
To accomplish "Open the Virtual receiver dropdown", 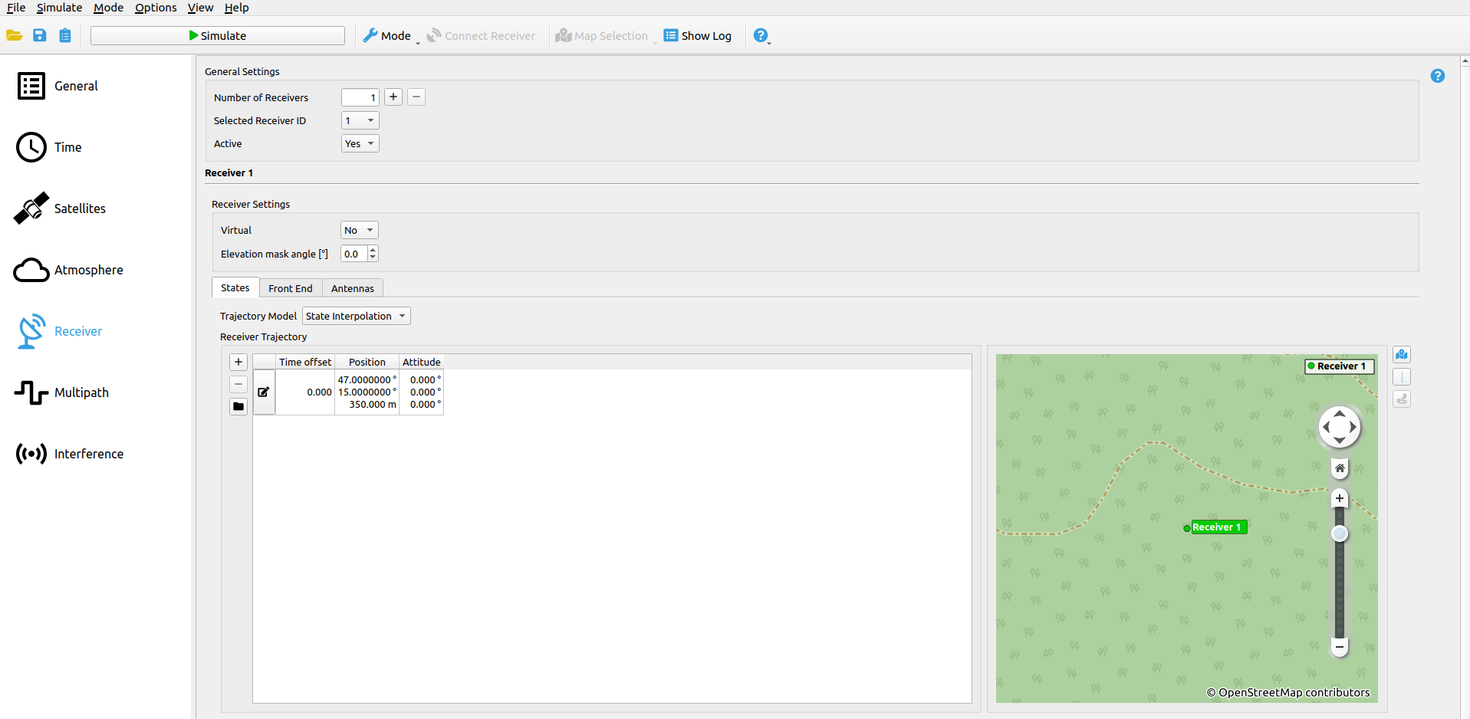I will [x=359, y=230].
